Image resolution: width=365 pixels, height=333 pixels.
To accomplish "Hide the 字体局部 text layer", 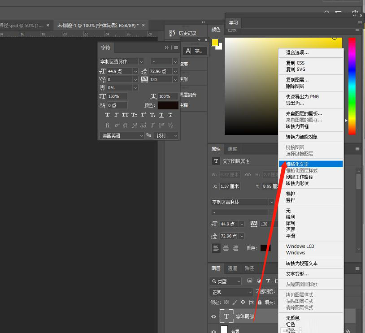I will click(x=214, y=317).
